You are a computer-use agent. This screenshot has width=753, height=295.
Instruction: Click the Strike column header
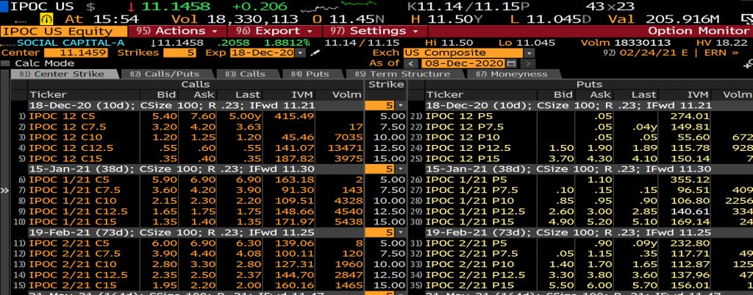(x=386, y=85)
